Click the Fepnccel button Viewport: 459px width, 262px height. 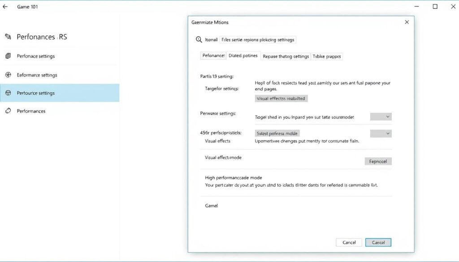click(x=378, y=161)
